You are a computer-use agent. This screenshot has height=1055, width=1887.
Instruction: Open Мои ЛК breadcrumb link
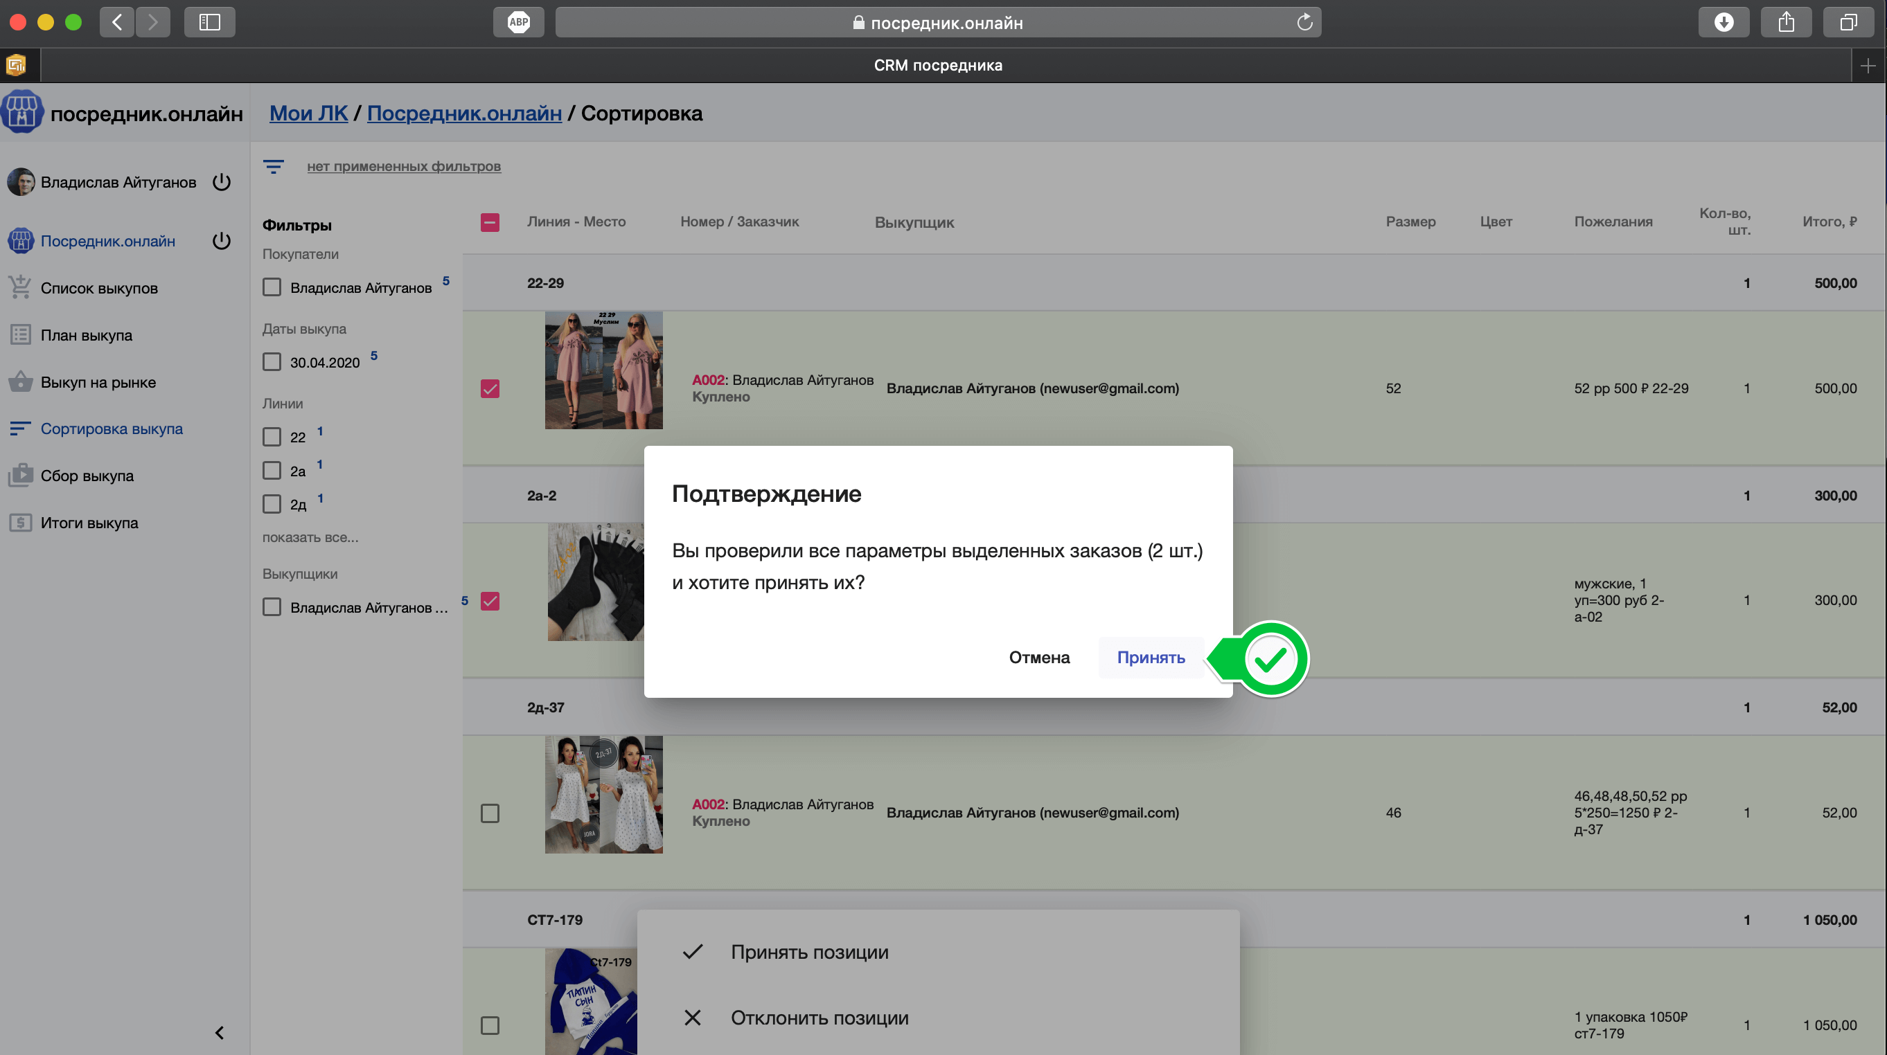(308, 114)
